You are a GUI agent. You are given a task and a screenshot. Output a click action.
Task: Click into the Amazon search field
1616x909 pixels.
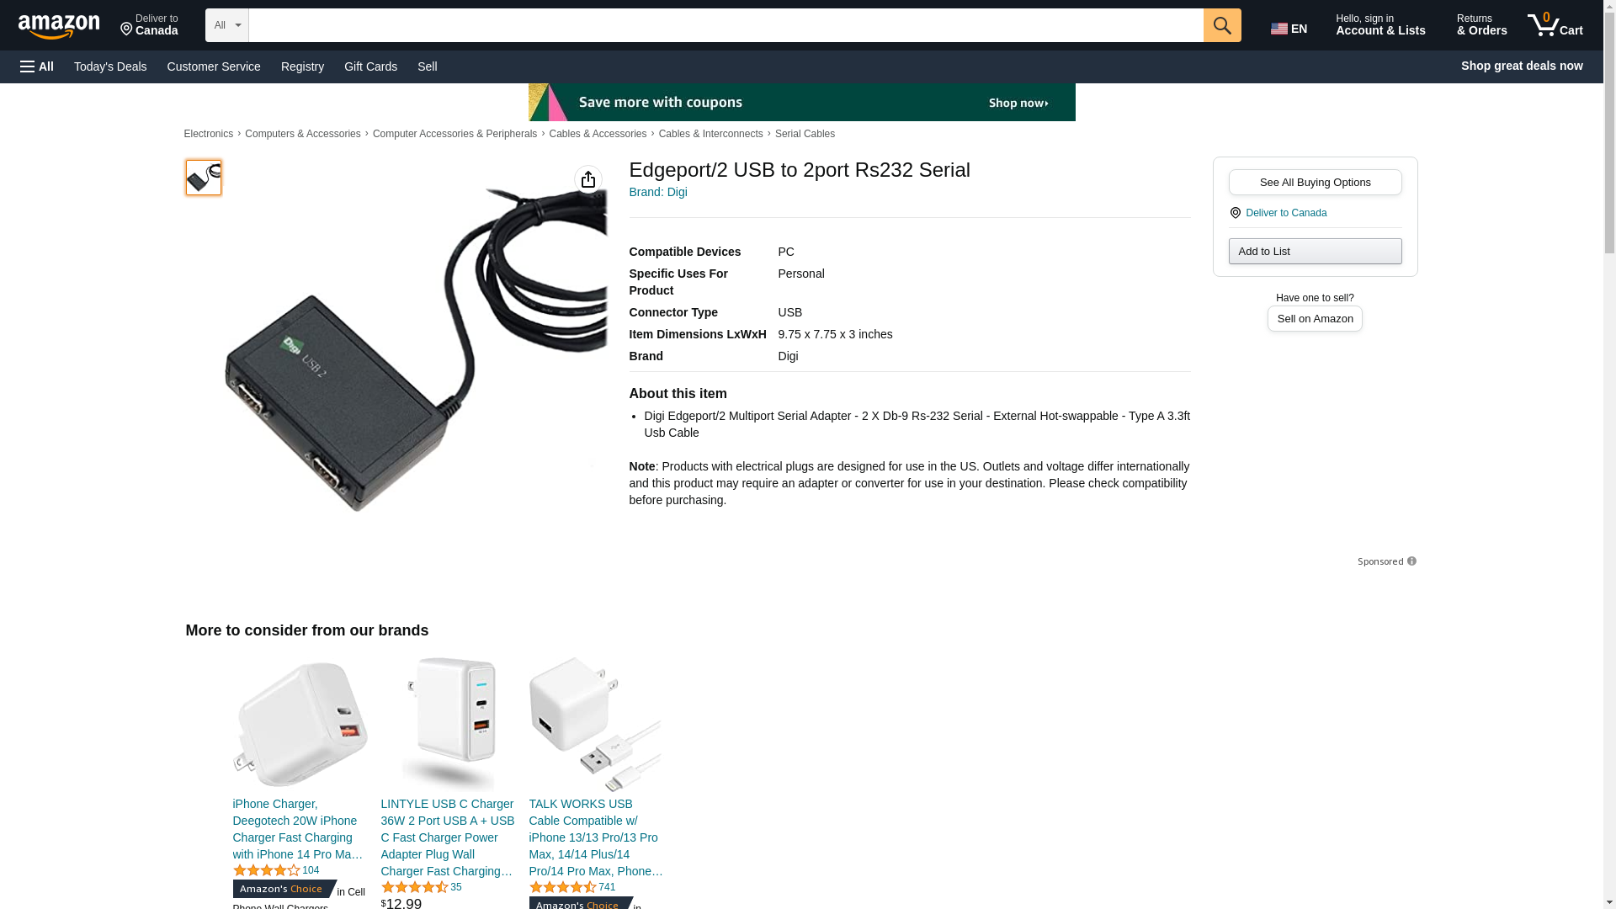[726, 25]
